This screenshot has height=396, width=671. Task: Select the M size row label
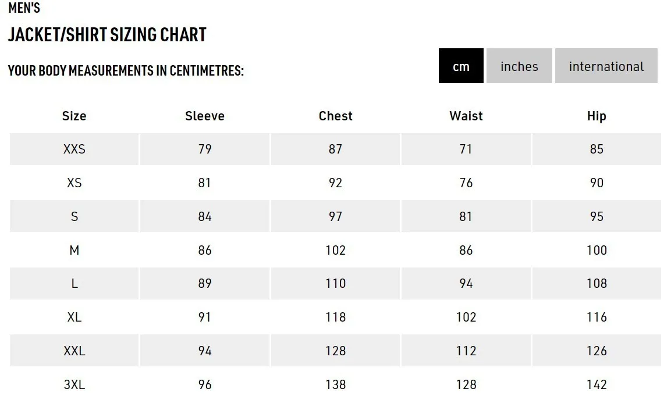[x=74, y=250]
